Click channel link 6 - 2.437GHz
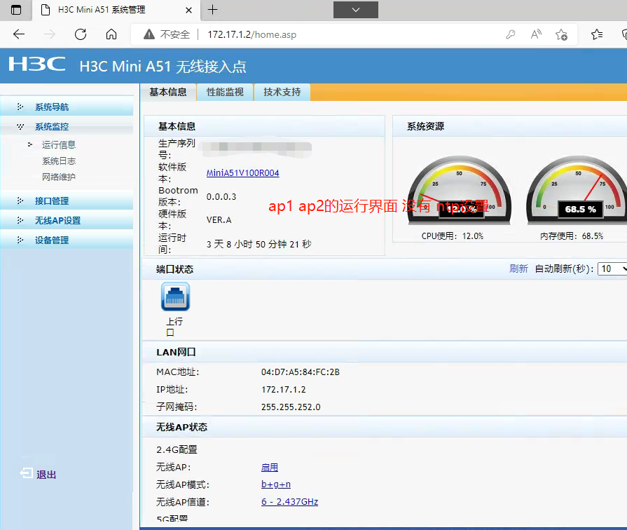627x530 pixels. (x=289, y=501)
